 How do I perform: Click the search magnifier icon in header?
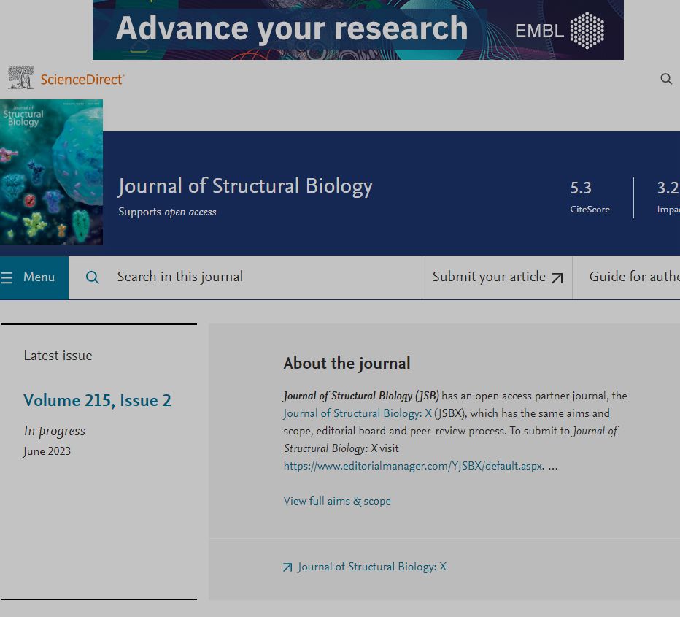pyautogui.click(x=666, y=79)
